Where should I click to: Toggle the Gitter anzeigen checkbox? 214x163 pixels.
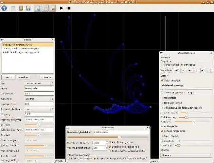click(162, 80)
